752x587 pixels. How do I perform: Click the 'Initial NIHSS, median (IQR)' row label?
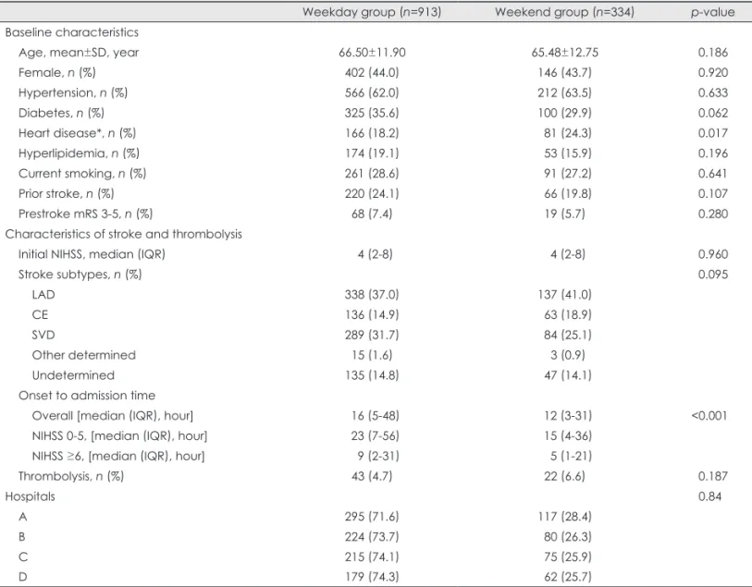92,254
